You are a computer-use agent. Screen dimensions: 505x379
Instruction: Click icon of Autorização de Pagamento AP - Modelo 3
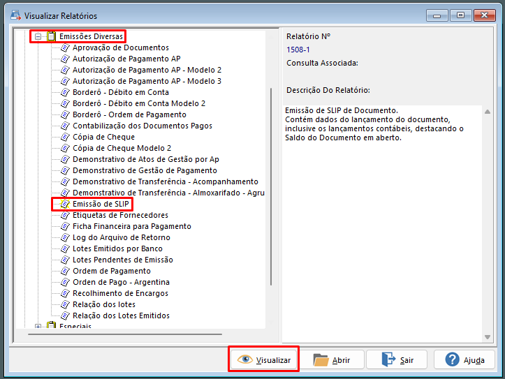click(x=66, y=82)
